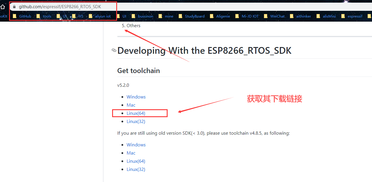Open the GitHub bookmark folder

[22, 16]
